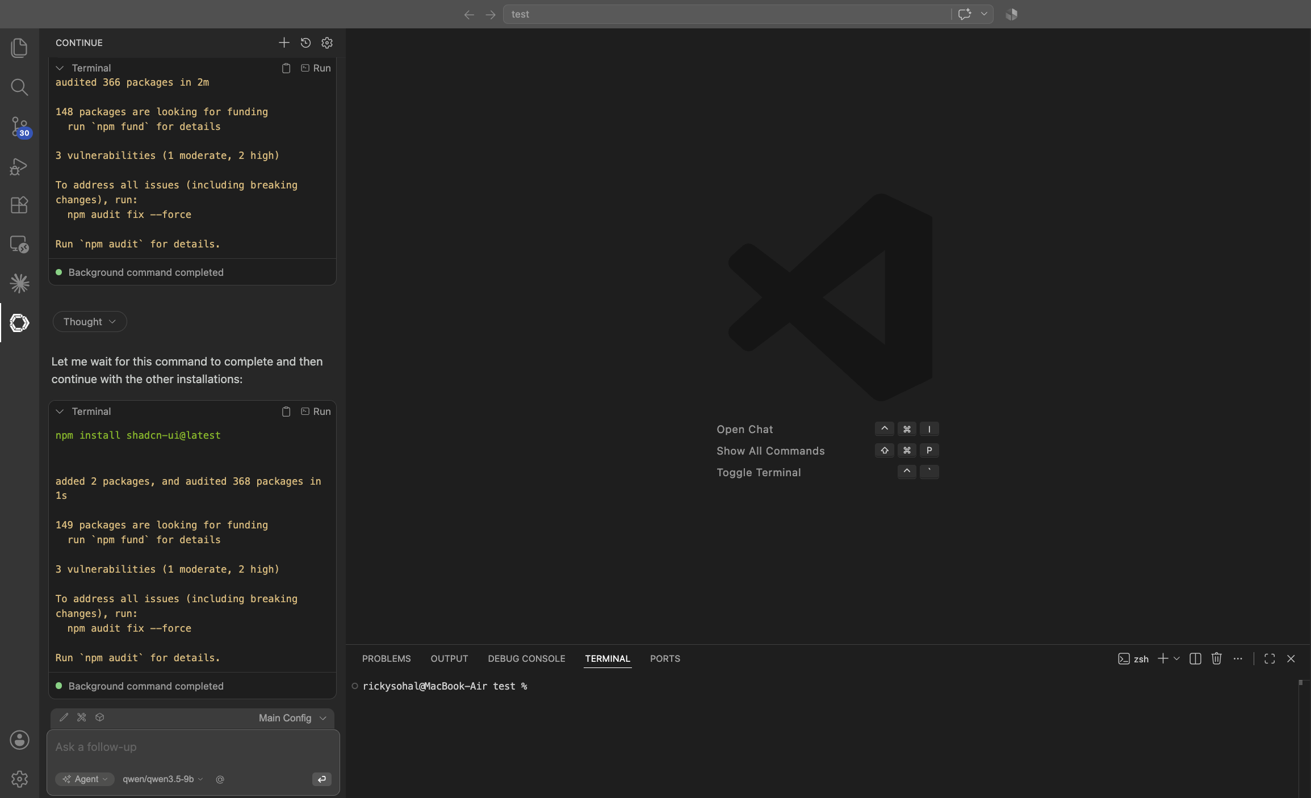This screenshot has width=1311, height=798.
Task: Open Continue panel settings gear
Action: click(x=327, y=43)
